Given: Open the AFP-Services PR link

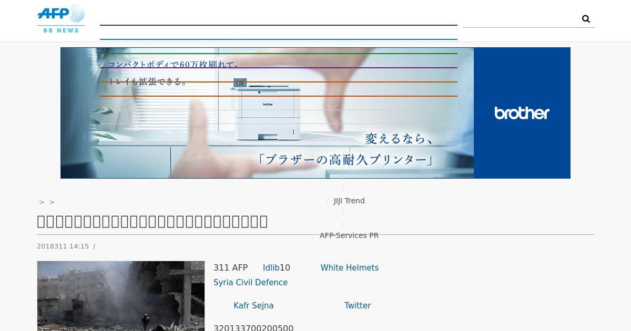Looking at the screenshot, I should [x=349, y=235].
